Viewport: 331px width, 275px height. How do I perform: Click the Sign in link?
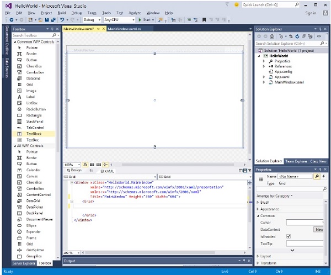click(x=311, y=13)
